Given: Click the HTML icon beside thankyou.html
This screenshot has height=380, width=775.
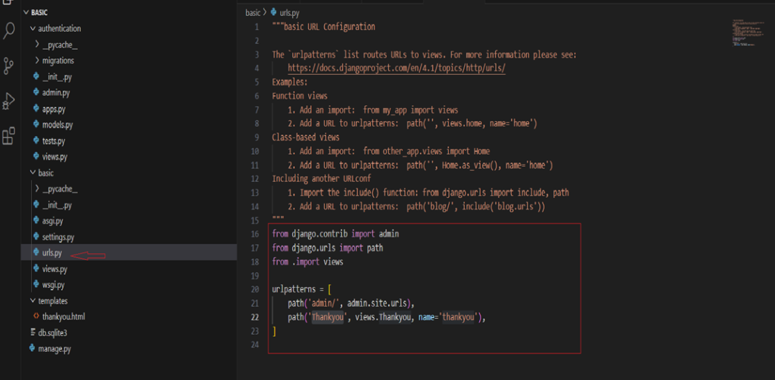Looking at the screenshot, I should click(x=36, y=316).
